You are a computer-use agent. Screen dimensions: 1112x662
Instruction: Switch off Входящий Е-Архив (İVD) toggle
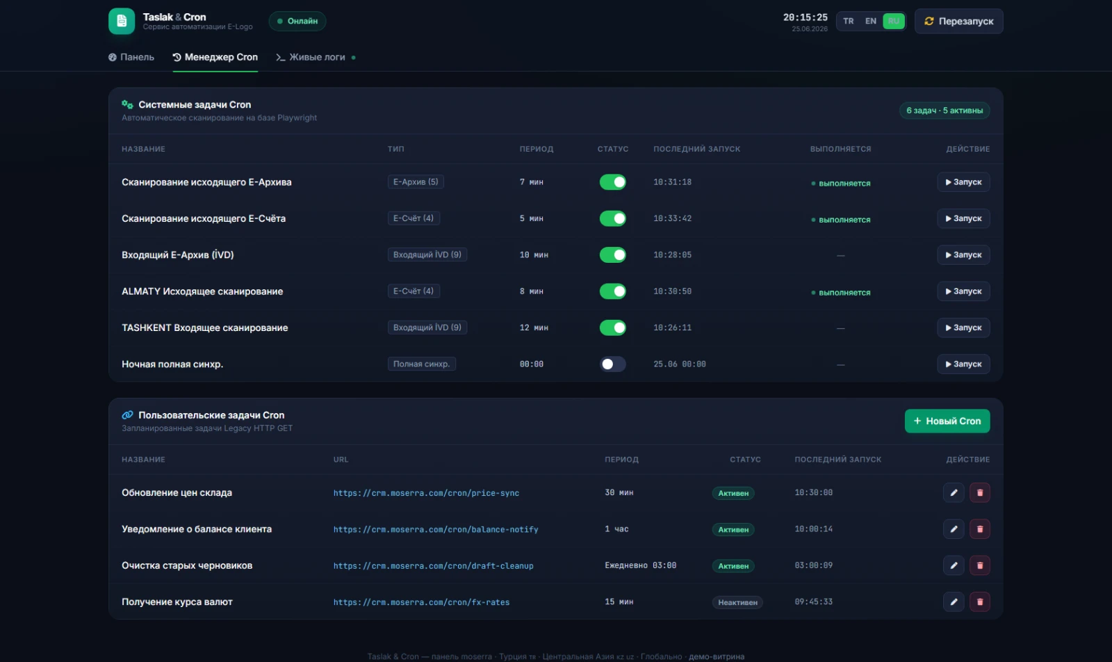tap(613, 255)
